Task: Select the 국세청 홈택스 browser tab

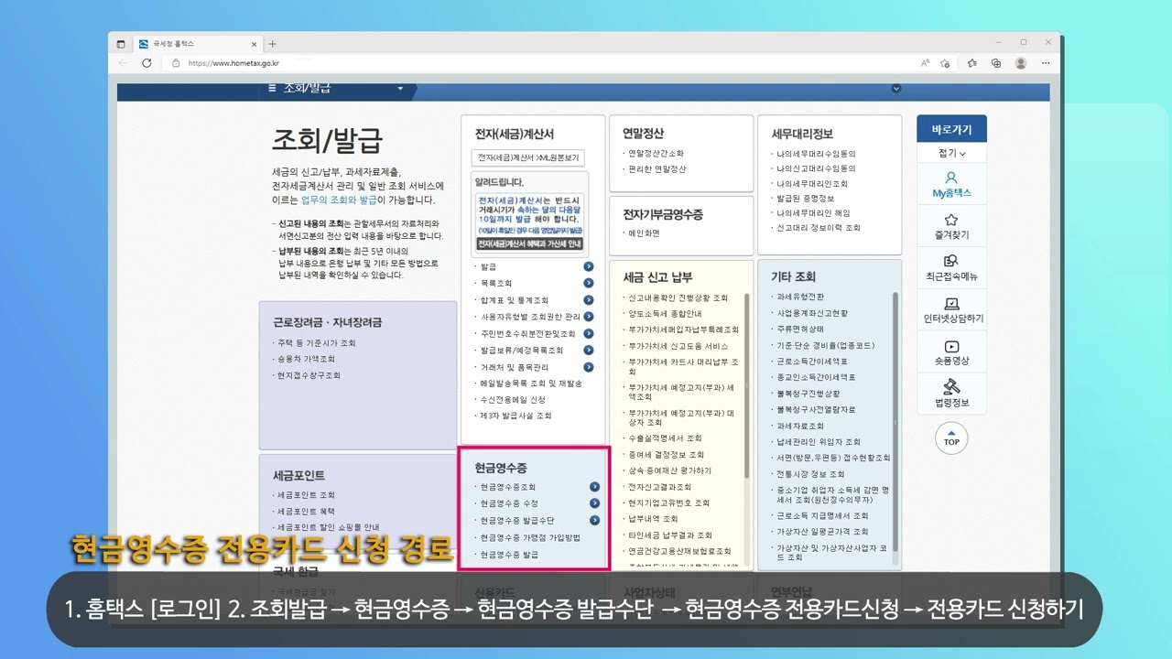Action: pos(197,44)
